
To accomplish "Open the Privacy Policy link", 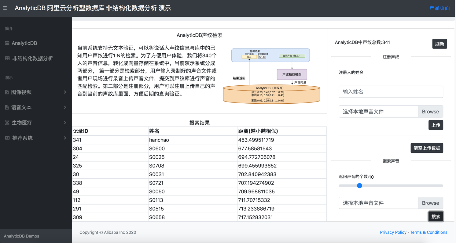I will (x=393, y=232).
